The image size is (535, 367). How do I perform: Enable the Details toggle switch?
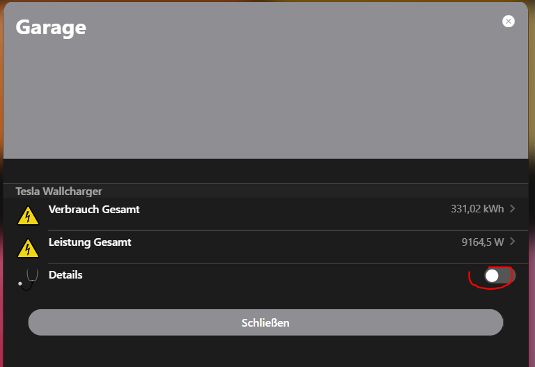tap(499, 276)
